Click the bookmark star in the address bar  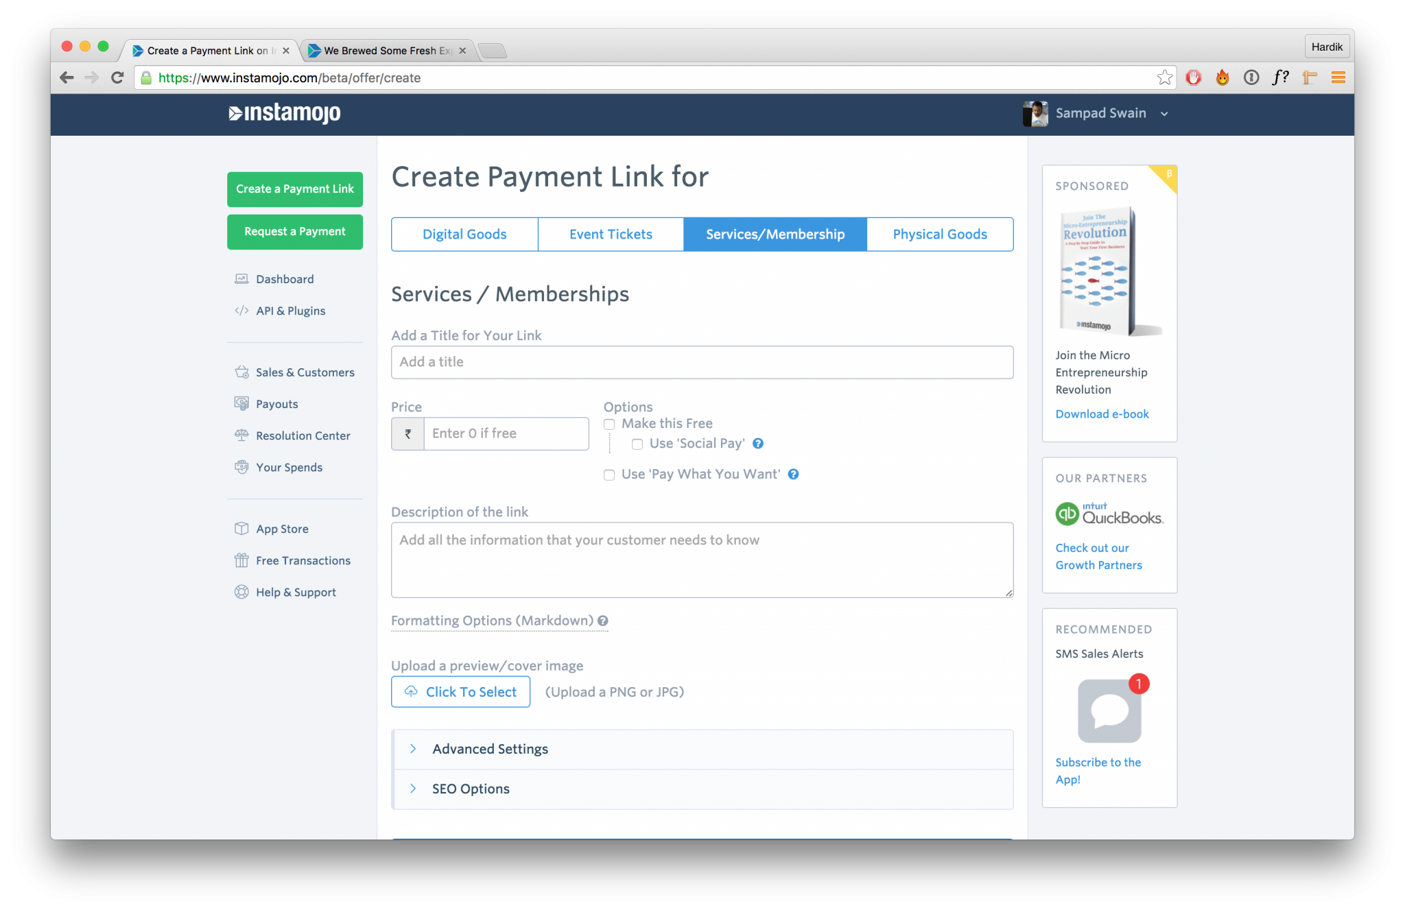click(1164, 77)
